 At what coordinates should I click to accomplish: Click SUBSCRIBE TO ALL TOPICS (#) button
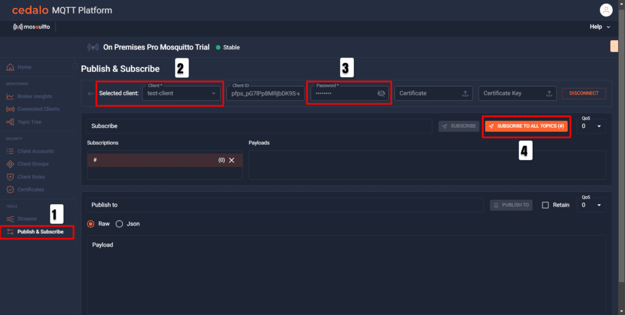click(x=526, y=126)
